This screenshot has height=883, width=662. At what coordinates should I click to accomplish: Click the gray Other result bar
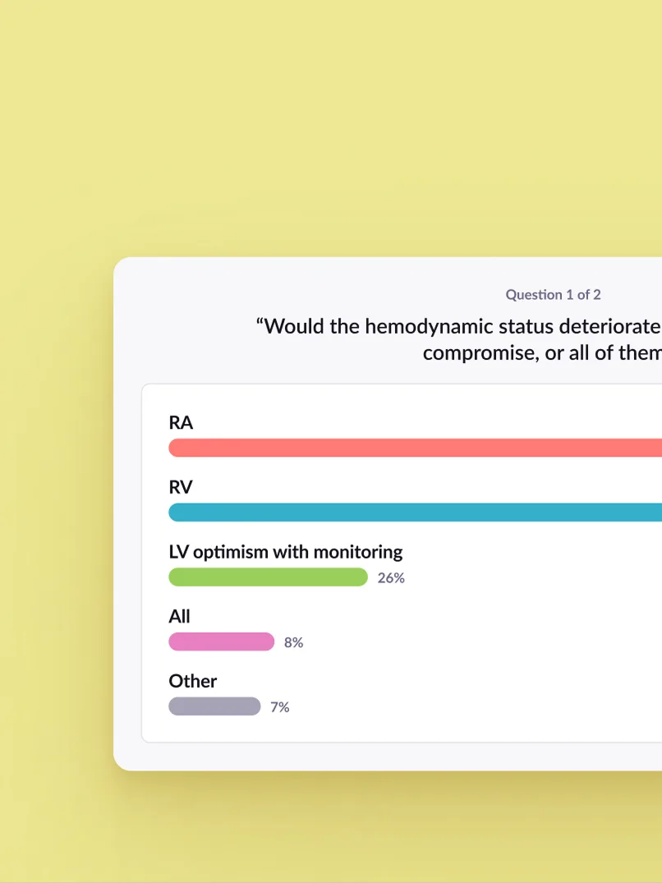click(x=214, y=706)
